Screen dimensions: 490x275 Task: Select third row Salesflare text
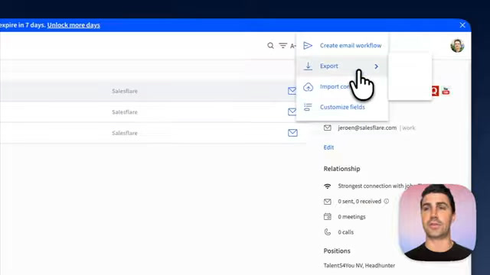(x=125, y=133)
